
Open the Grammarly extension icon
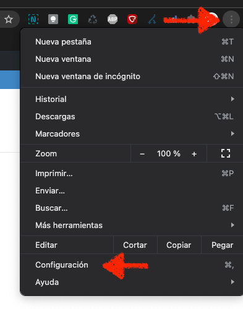pyautogui.click(x=73, y=19)
